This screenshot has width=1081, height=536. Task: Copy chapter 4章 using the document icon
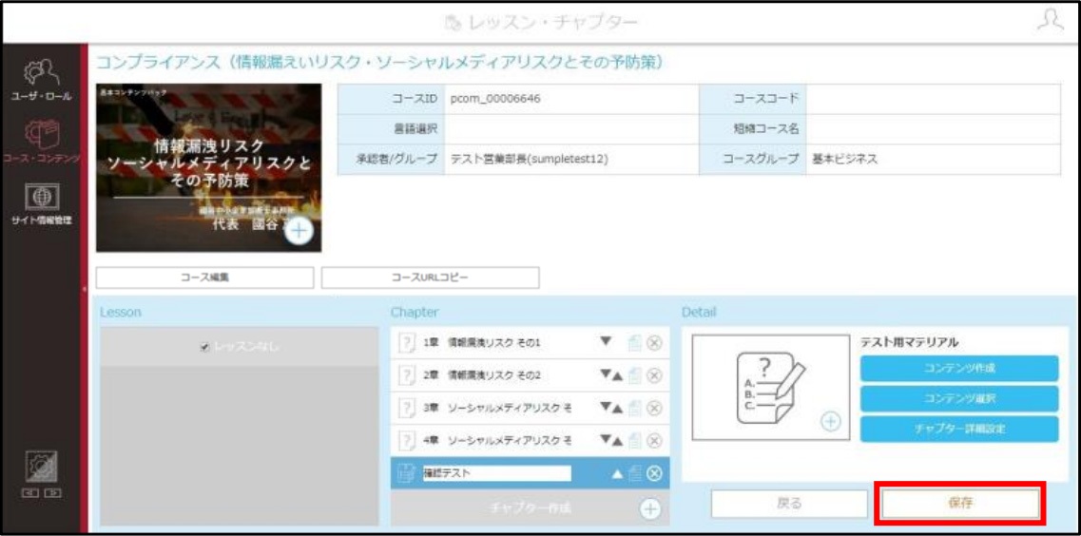(635, 440)
